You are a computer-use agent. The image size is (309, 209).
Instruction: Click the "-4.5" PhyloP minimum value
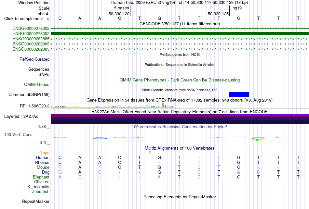point(42,143)
